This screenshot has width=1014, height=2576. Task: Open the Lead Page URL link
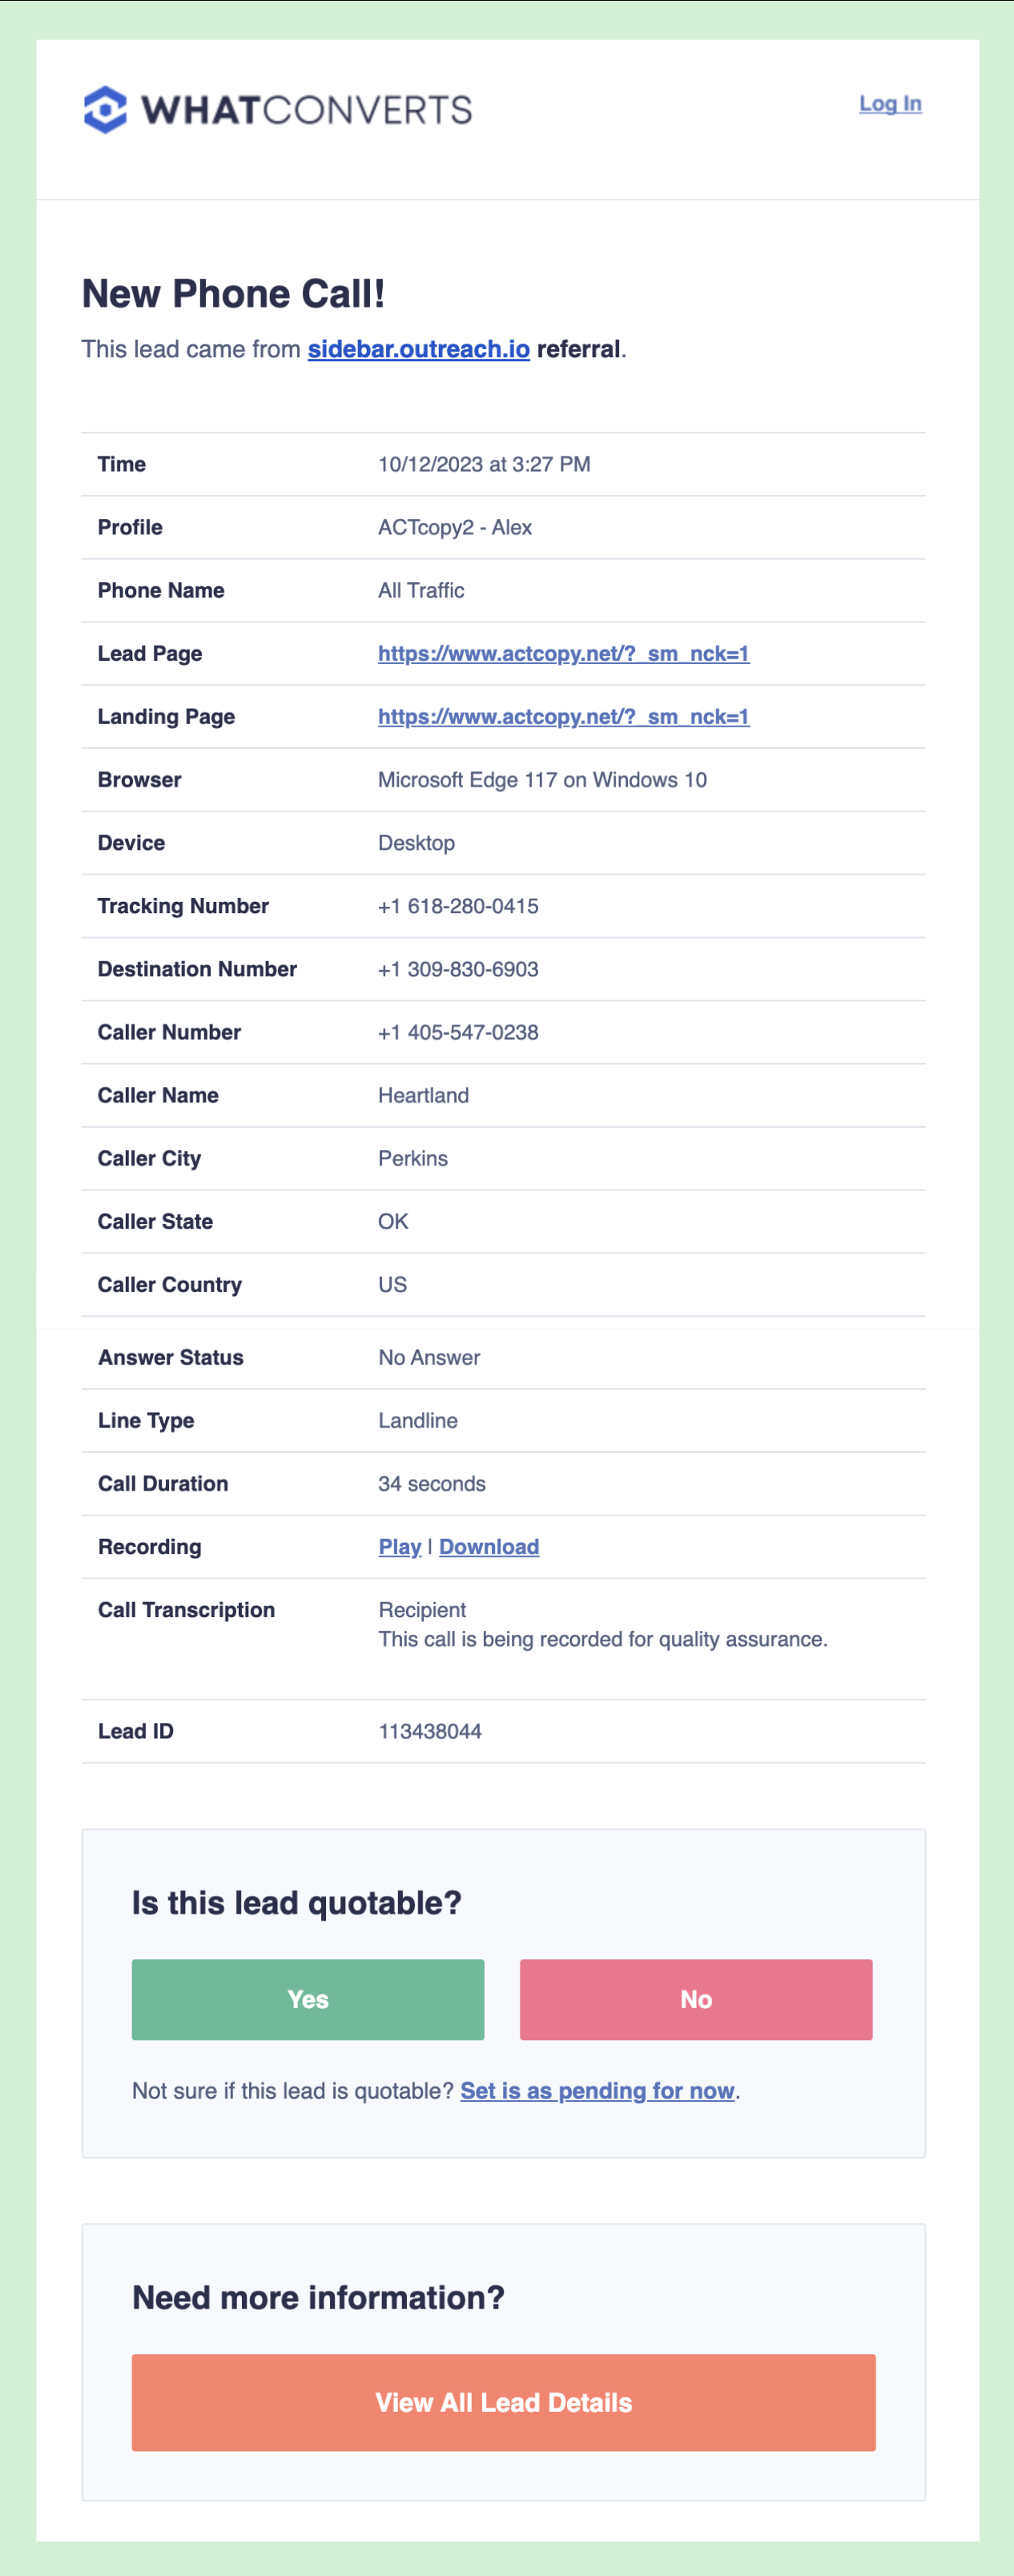(563, 654)
